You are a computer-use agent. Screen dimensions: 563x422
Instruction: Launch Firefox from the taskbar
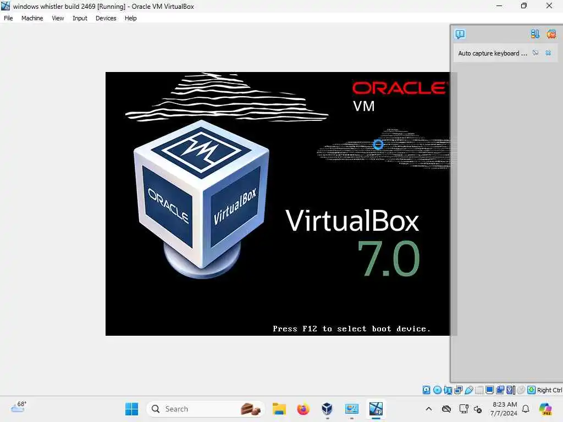(303, 409)
